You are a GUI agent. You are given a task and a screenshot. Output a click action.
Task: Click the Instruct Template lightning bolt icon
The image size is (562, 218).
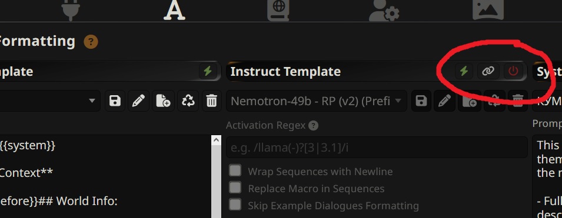pos(464,71)
